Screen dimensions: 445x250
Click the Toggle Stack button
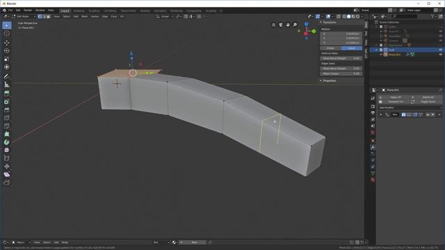click(426, 101)
